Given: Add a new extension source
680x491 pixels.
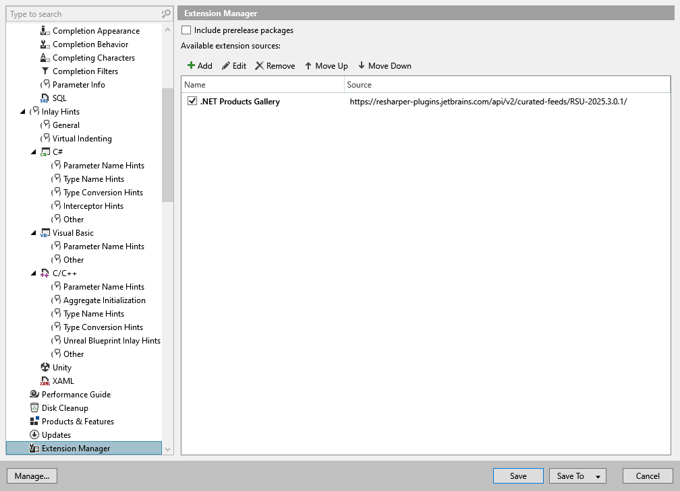Looking at the screenshot, I should click(200, 65).
